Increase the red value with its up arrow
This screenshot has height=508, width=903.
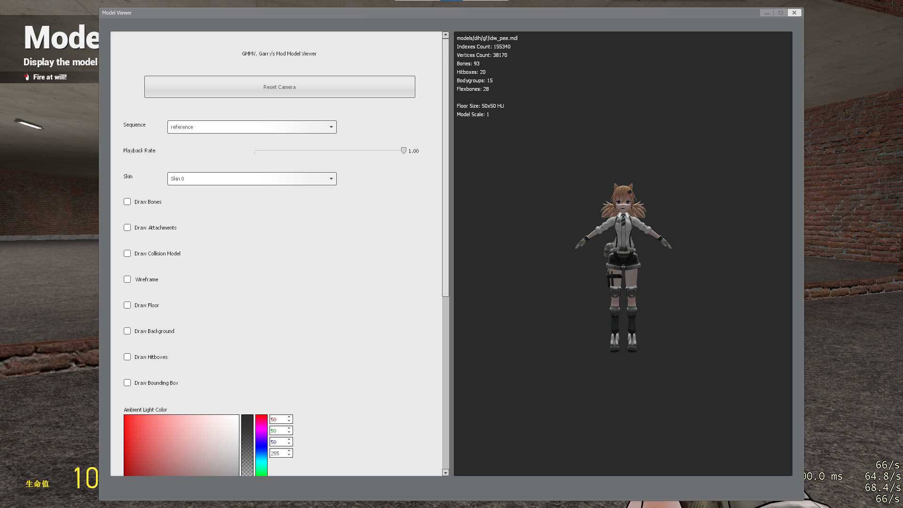(289, 417)
